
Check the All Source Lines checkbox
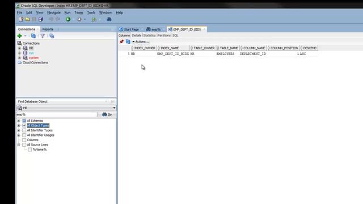click(24, 145)
